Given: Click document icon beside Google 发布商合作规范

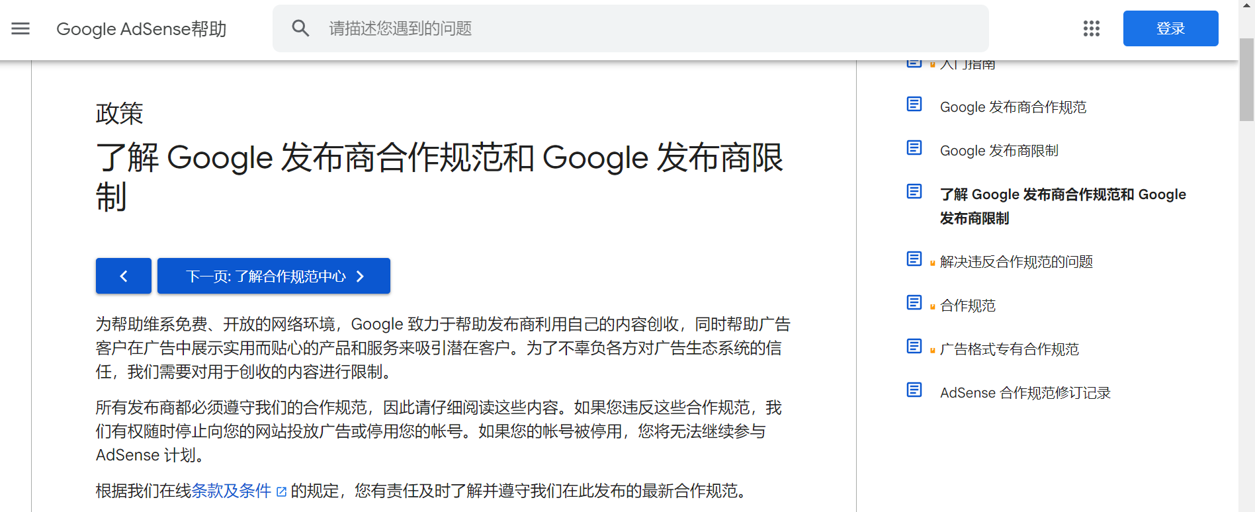Looking at the screenshot, I should [x=914, y=104].
